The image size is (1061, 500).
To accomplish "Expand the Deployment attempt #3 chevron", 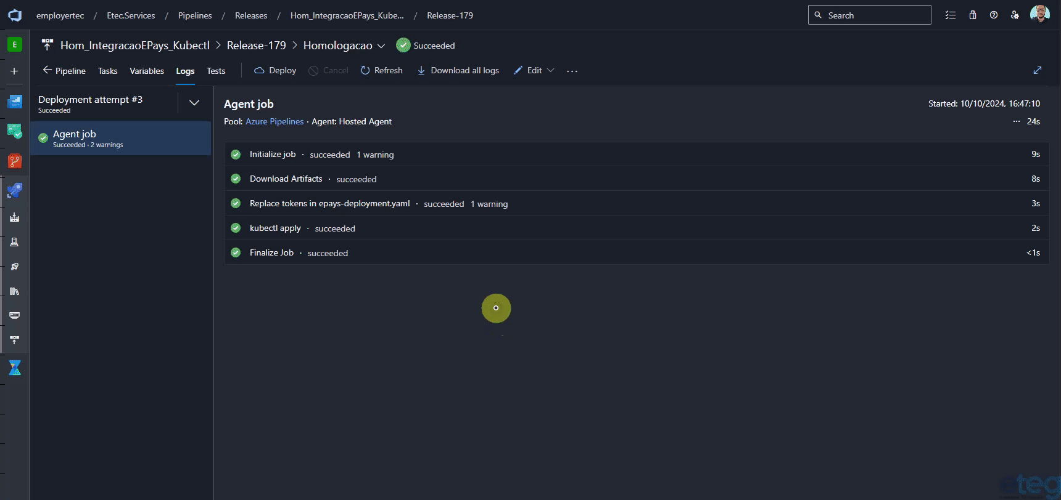I will pos(194,103).
